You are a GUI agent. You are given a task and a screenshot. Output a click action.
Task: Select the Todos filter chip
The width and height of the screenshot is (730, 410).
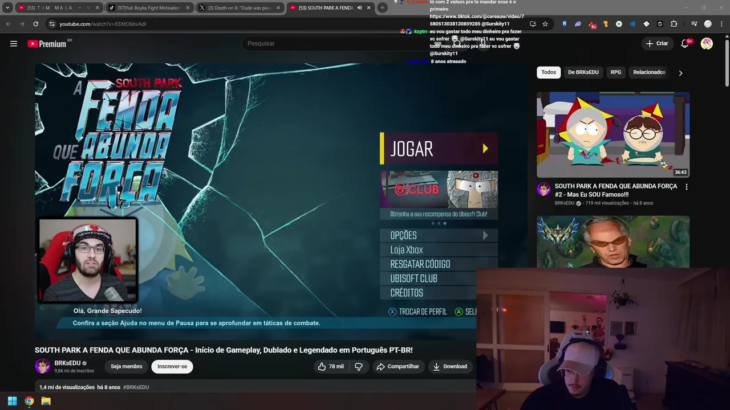click(549, 72)
